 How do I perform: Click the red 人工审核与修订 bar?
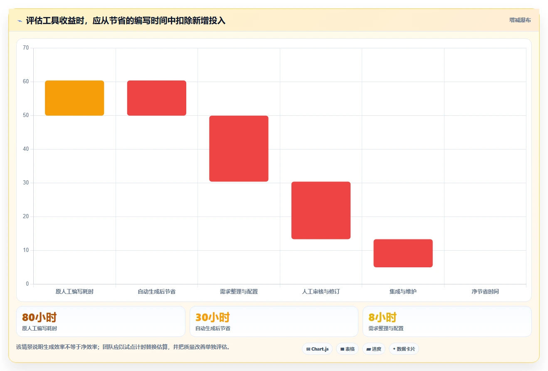click(321, 210)
